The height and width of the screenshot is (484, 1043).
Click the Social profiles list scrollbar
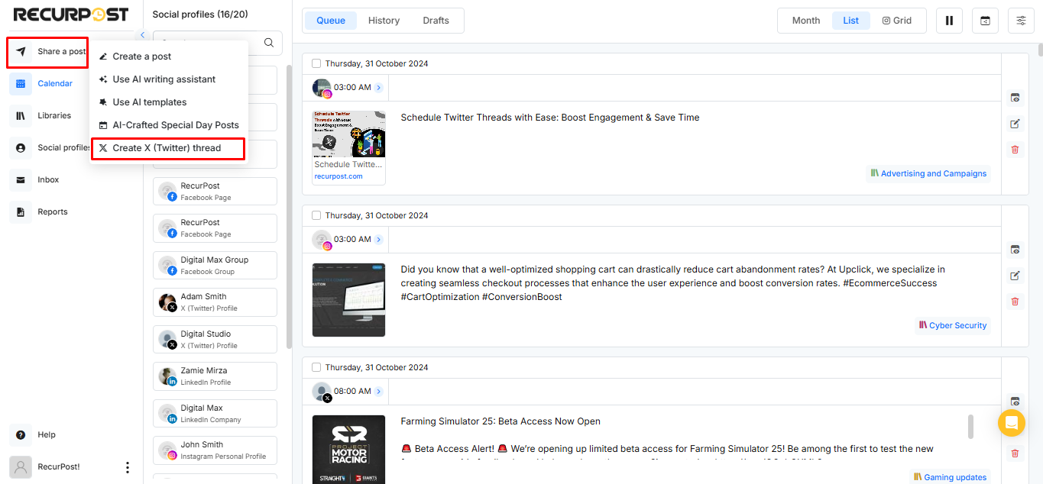[x=289, y=206]
